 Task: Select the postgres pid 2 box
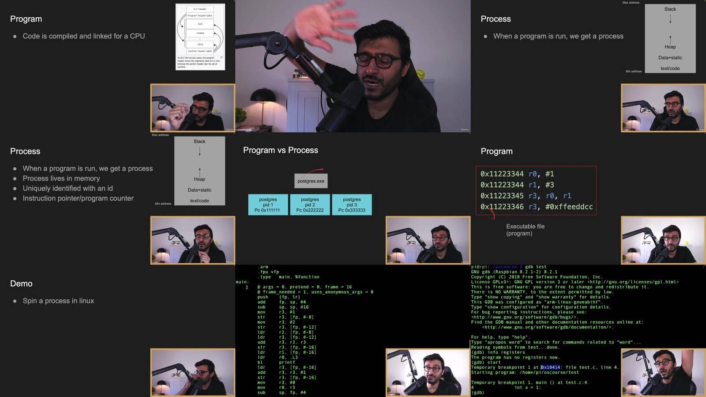[310, 205]
